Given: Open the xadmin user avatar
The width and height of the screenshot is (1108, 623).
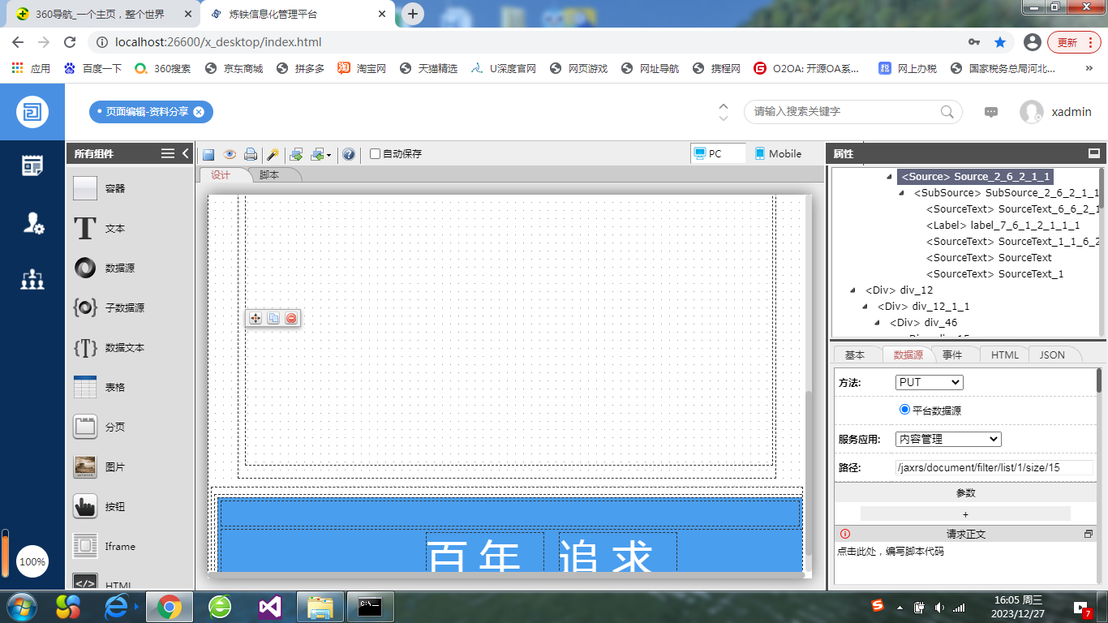Looking at the screenshot, I should click(x=1032, y=112).
